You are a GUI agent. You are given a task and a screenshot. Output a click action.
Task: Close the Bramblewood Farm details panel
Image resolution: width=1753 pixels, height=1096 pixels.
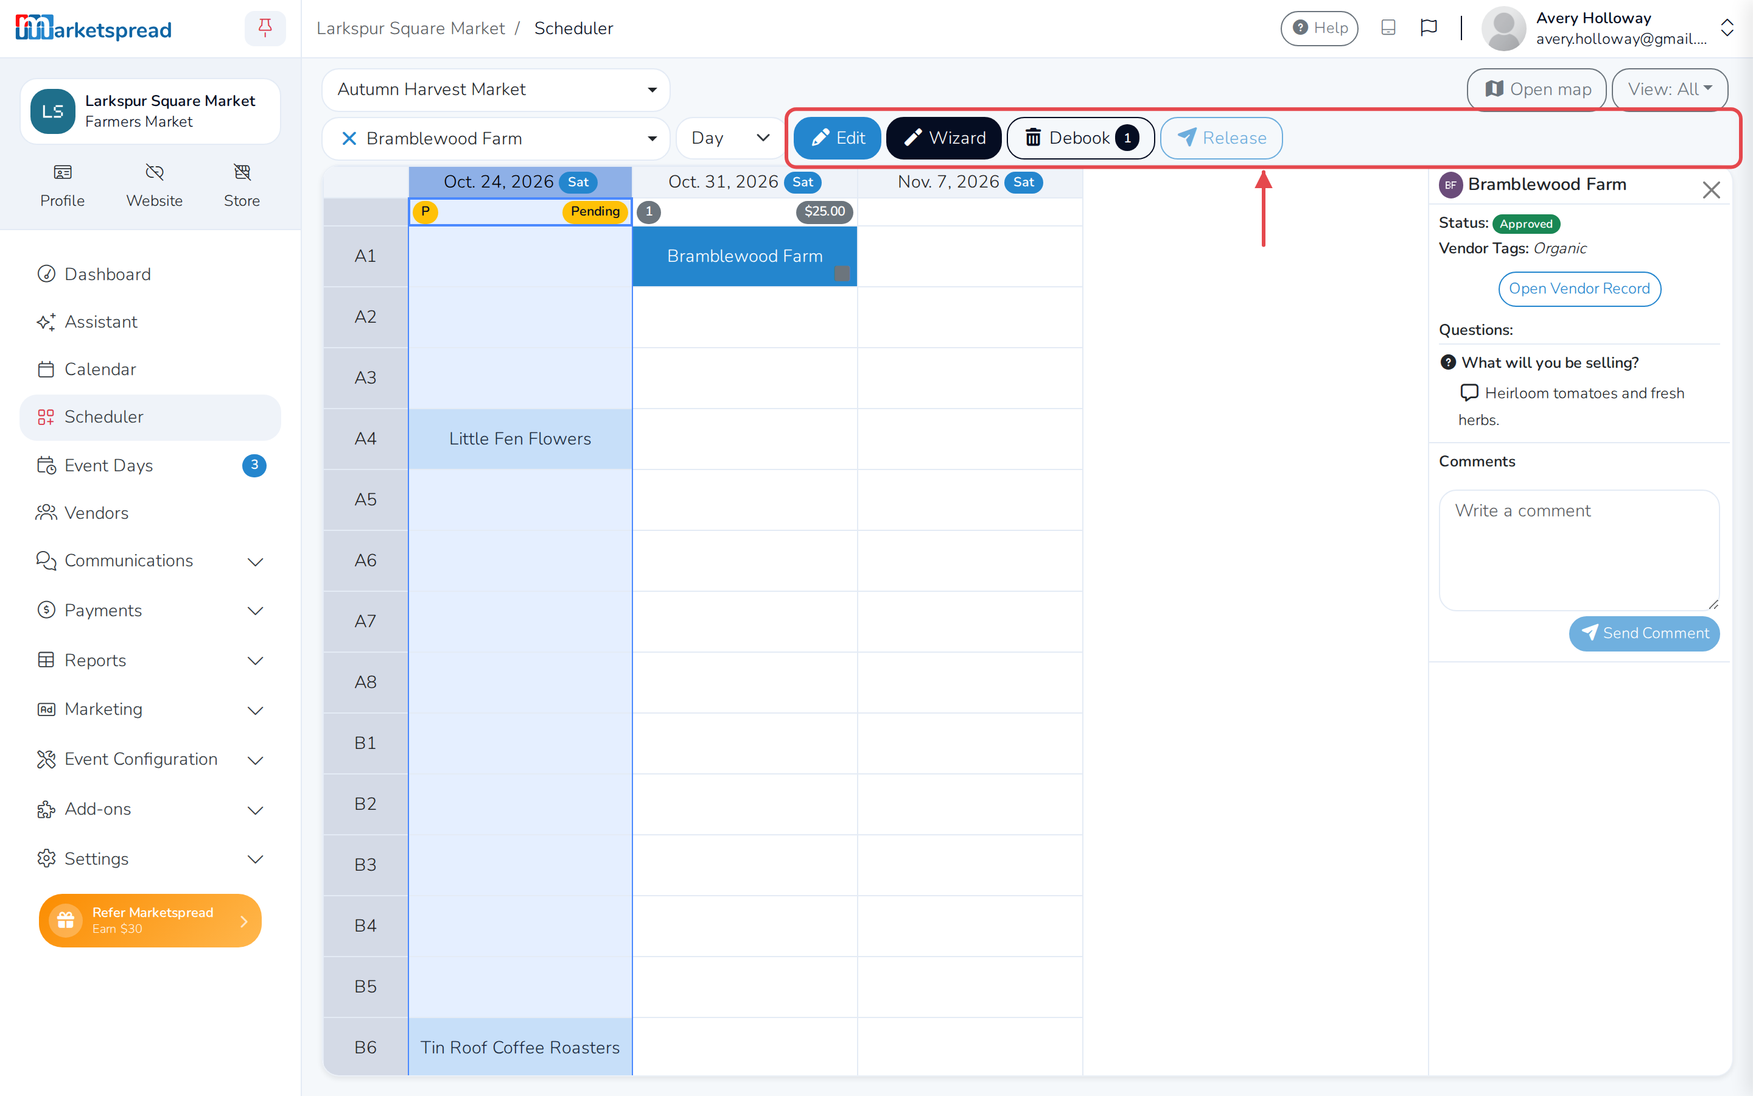1711,190
